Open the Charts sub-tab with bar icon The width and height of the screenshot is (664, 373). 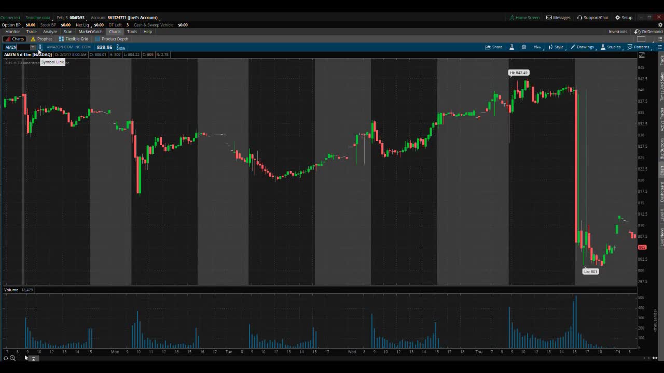pyautogui.click(x=15, y=39)
